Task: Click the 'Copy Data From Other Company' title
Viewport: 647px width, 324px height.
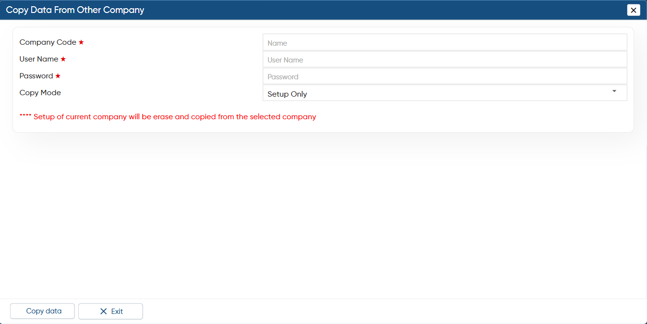Action: coord(75,10)
